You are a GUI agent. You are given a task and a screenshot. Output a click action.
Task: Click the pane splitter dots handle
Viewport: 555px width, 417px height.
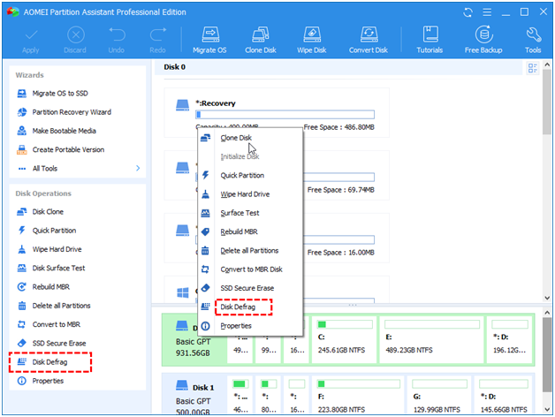click(x=353, y=305)
